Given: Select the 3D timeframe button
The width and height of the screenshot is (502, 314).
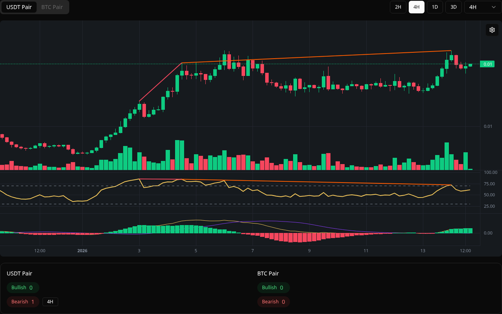Looking at the screenshot, I should (453, 7).
